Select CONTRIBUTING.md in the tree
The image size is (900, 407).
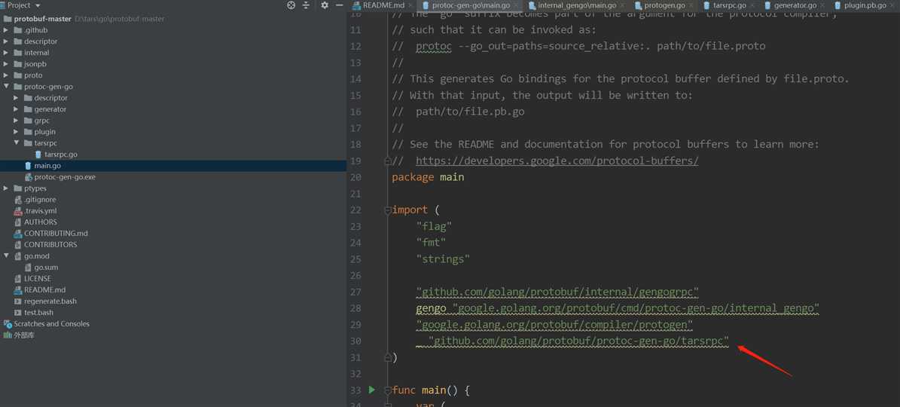tap(56, 234)
